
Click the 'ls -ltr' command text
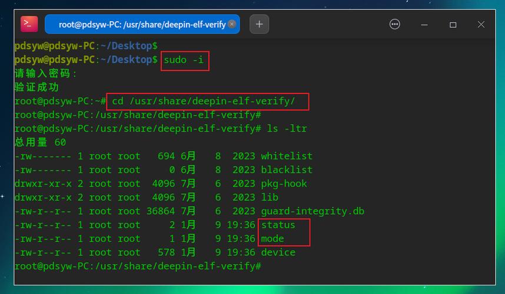(x=287, y=129)
